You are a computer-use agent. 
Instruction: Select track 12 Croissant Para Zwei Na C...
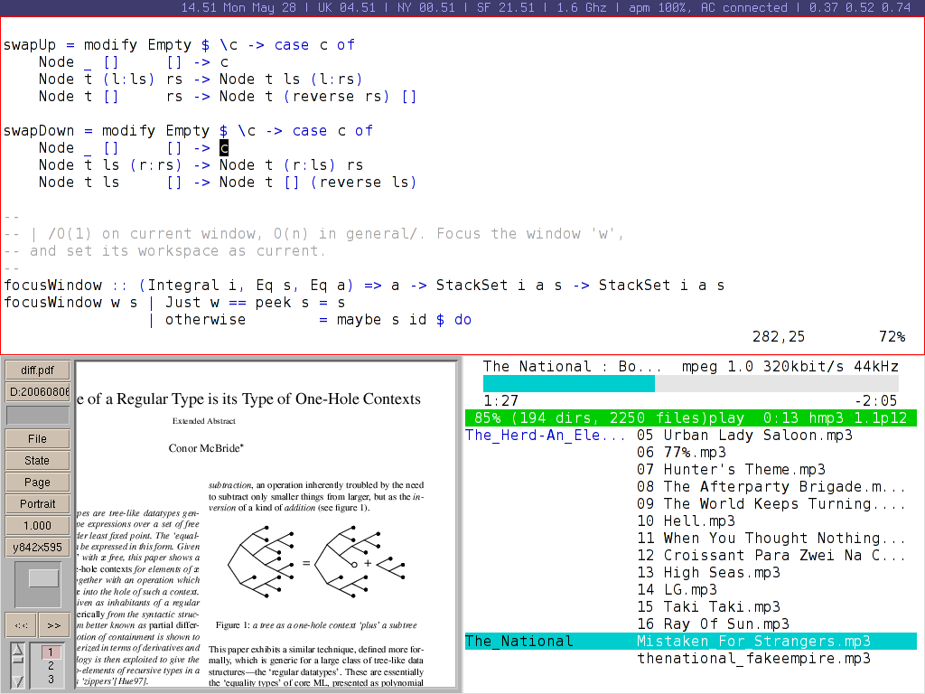(771, 555)
